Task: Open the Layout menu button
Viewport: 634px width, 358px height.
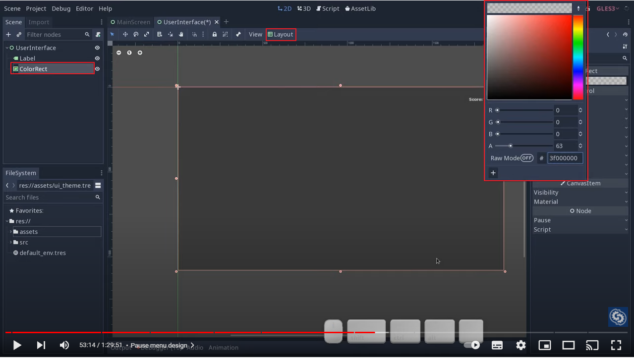Action: coord(281,34)
